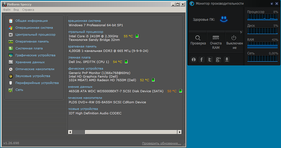The image size is (281, 148).
Task: Click Проверить обновления link
Action: [x=161, y=143]
